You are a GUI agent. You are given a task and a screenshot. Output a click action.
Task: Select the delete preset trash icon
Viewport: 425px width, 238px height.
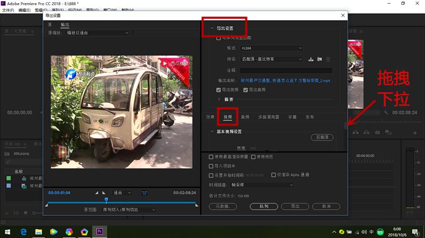(x=328, y=59)
